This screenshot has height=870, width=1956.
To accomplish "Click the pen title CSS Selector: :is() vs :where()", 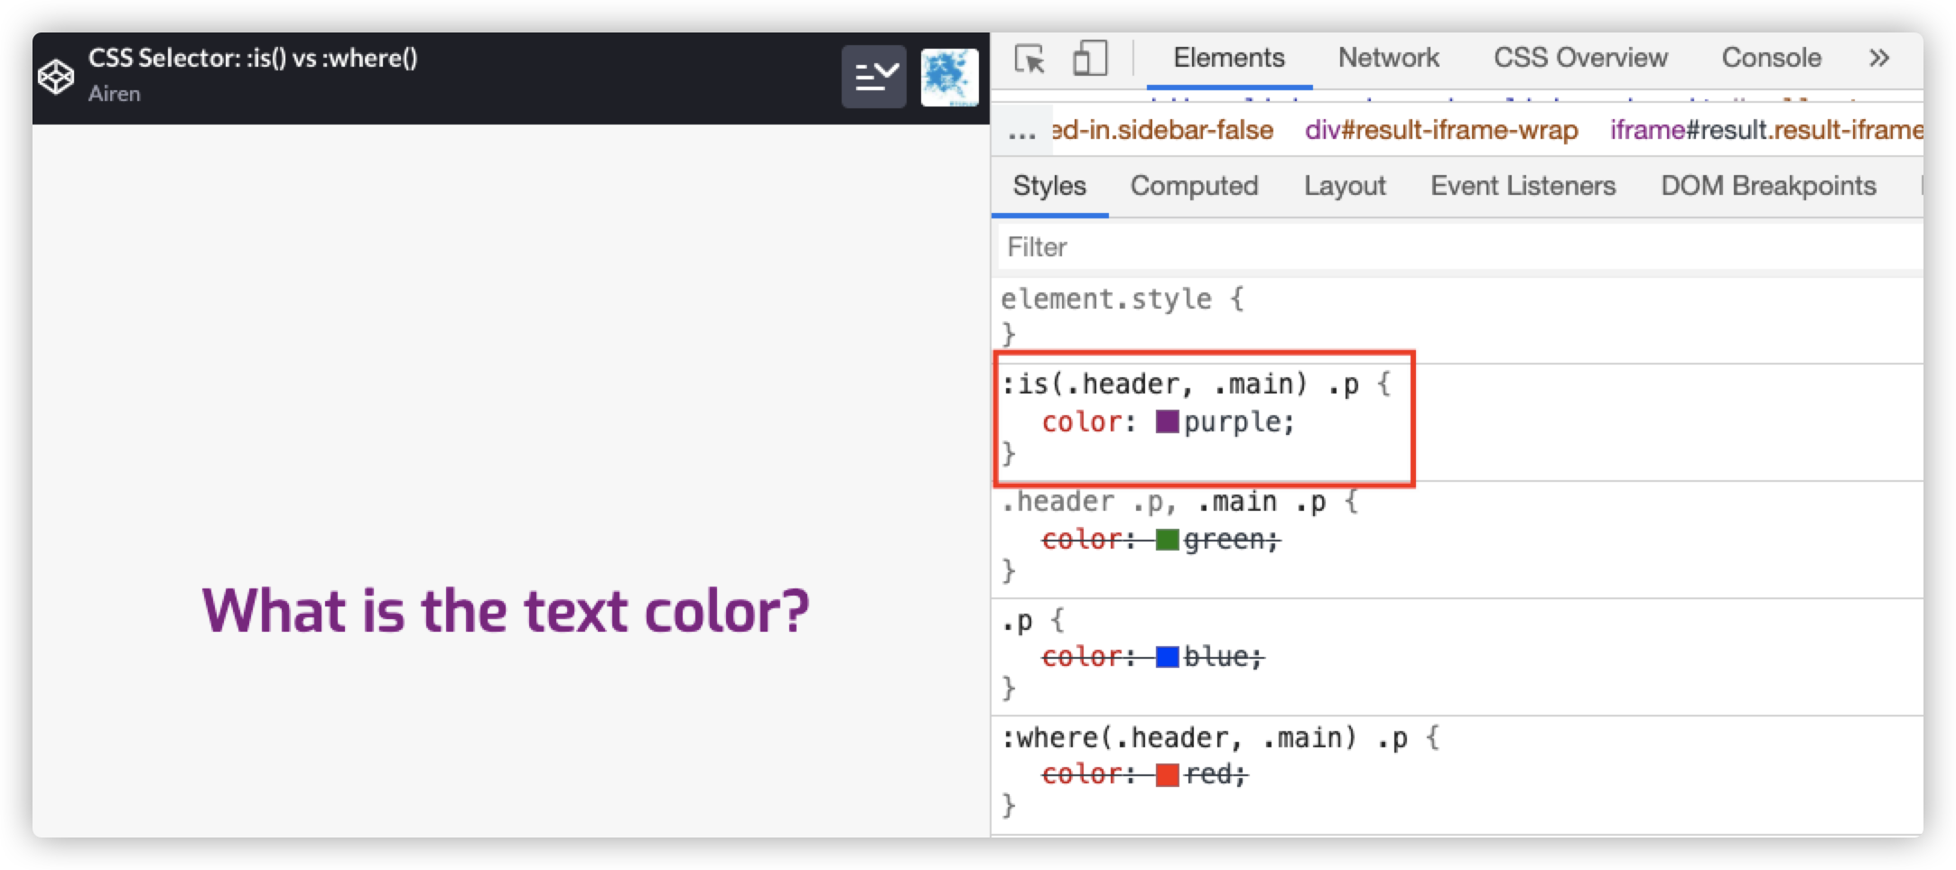I will (x=253, y=58).
